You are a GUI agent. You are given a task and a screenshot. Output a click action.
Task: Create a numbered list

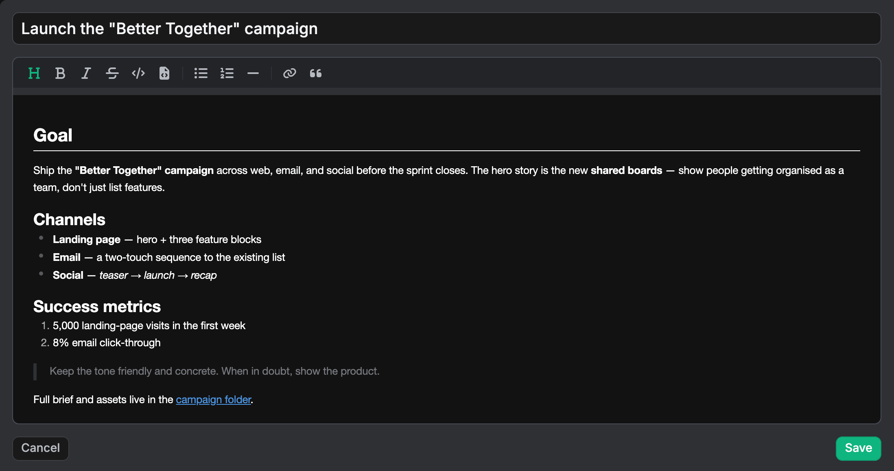(227, 74)
